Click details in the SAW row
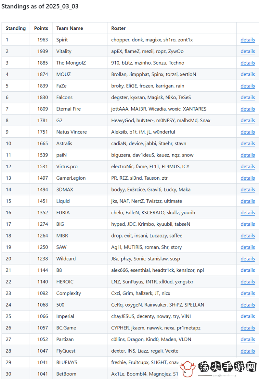 point(248,247)
